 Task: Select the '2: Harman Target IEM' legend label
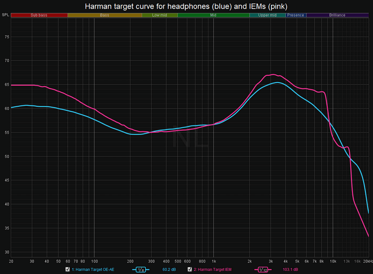point(213,270)
